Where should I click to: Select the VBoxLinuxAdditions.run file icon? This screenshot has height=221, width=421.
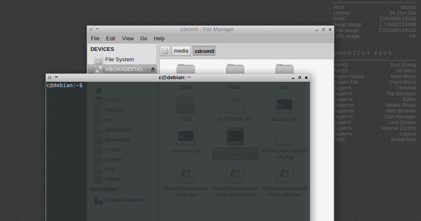235,136
